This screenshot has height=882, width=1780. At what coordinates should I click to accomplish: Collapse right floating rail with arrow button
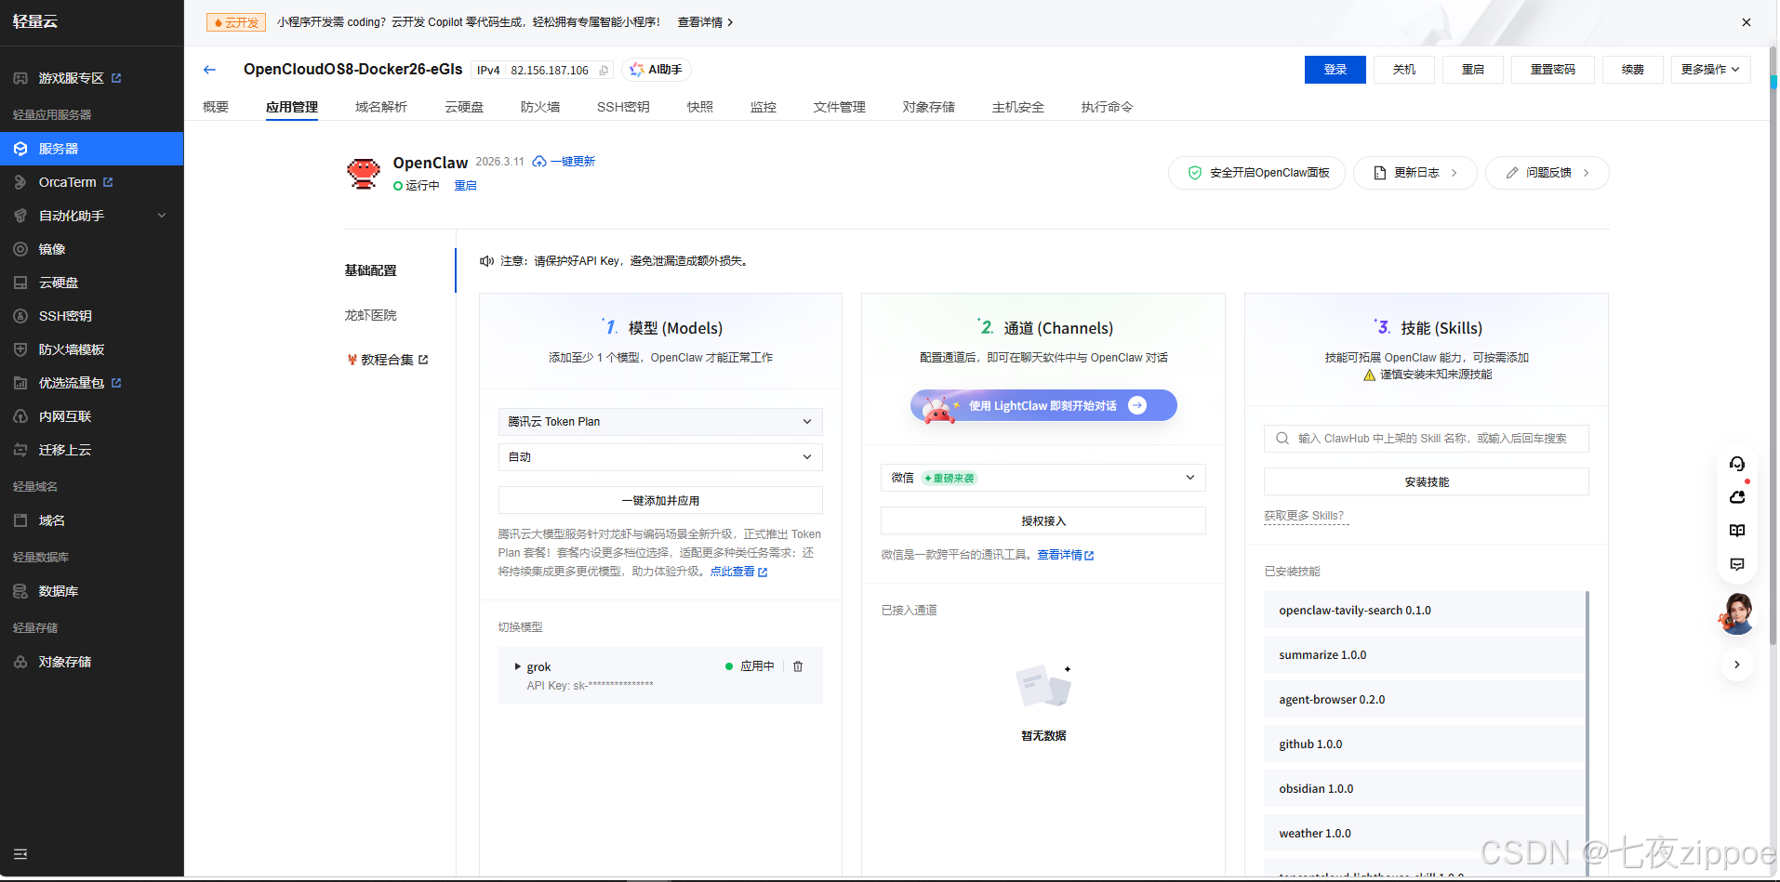[x=1736, y=665]
